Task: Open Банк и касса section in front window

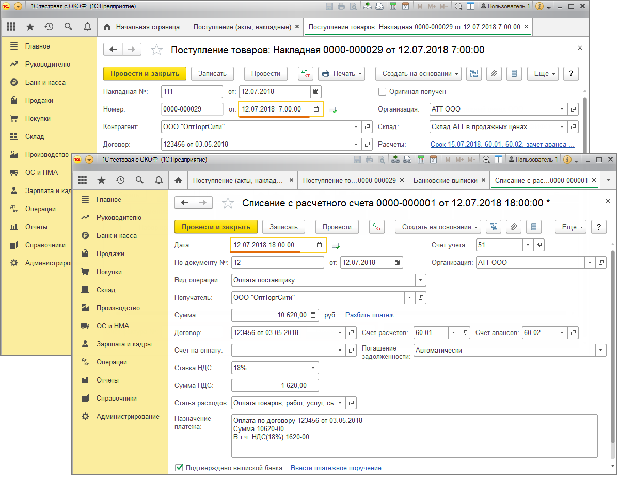Action: click(117, 235)
